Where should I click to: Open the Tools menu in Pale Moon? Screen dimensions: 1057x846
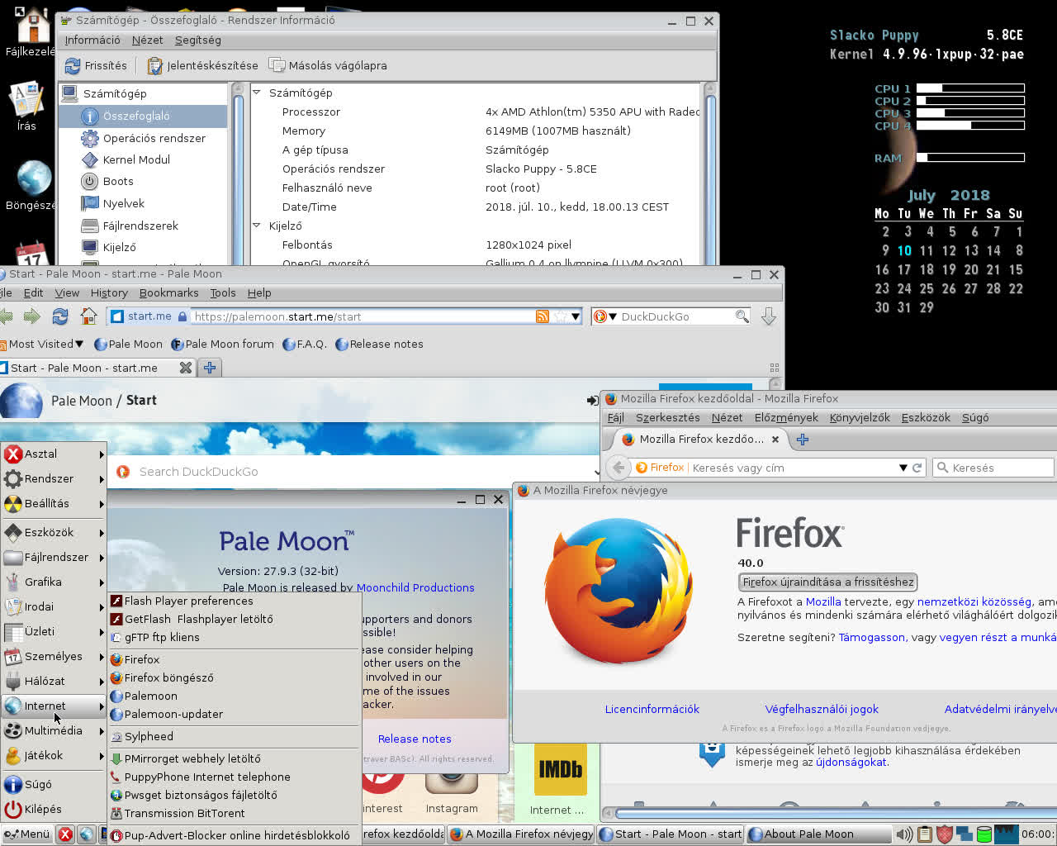point(223,292)
